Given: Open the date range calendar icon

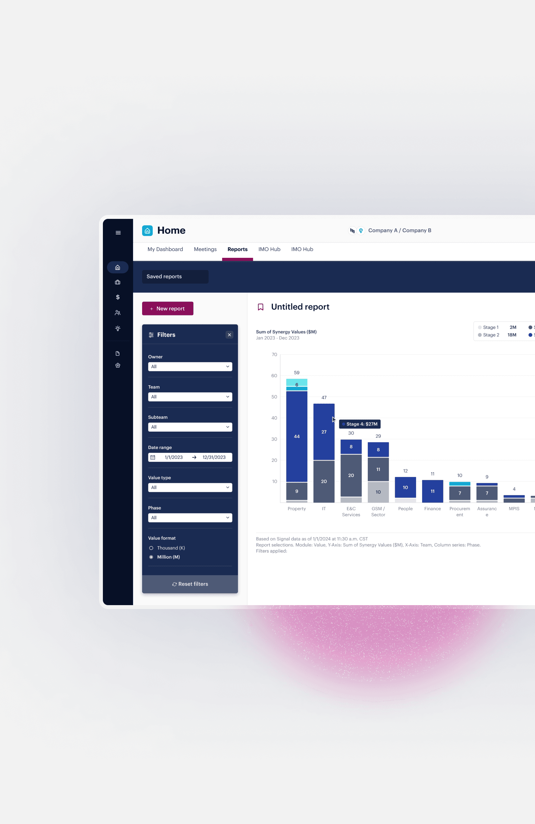Looking at the screenshot, I should [x=152, y=457].
